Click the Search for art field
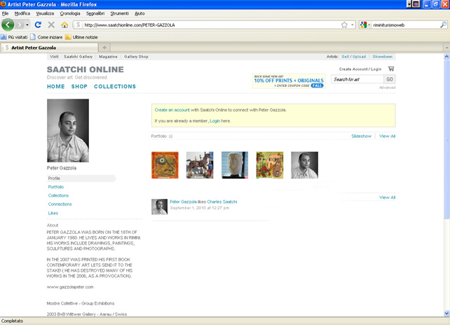450x325 pixels. pos(357,79)
